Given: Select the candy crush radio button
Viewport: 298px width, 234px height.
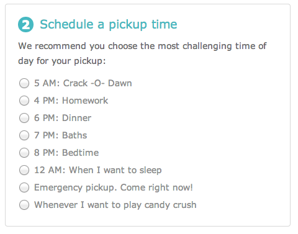Looking at the screenshot, I should (x=24, y=205).
